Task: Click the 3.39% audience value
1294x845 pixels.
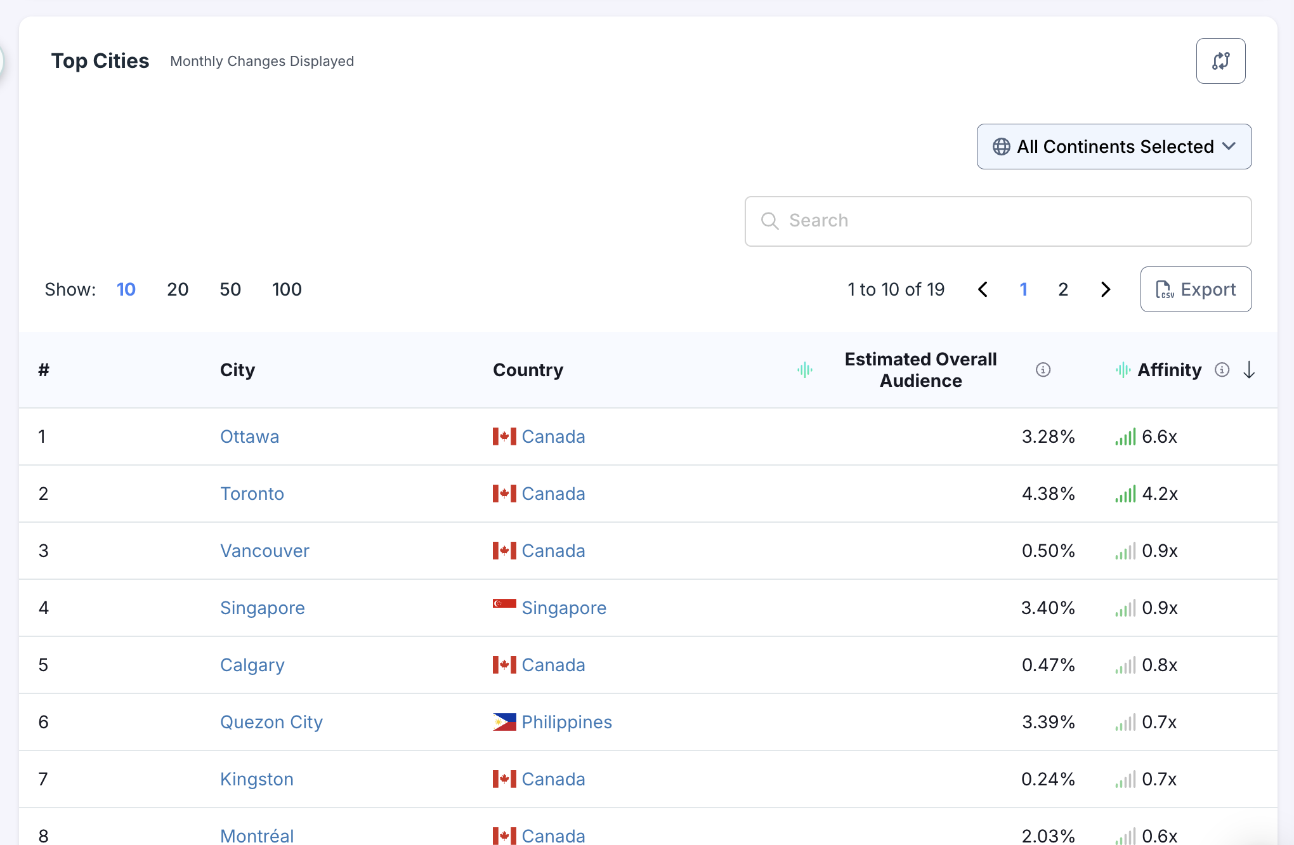Action: [1048, 722]
